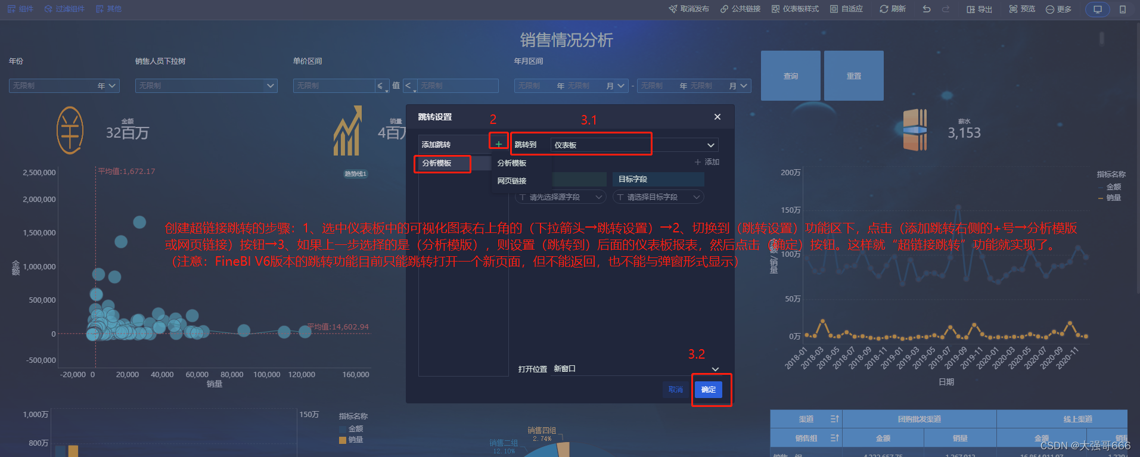Open the 销售人员下拉树 dropdown
Image resolution: width=1140 pixels, height=457 pixels.
(207, 86)
